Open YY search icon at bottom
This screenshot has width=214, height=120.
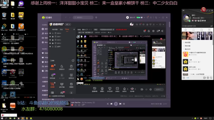(211, 78)
